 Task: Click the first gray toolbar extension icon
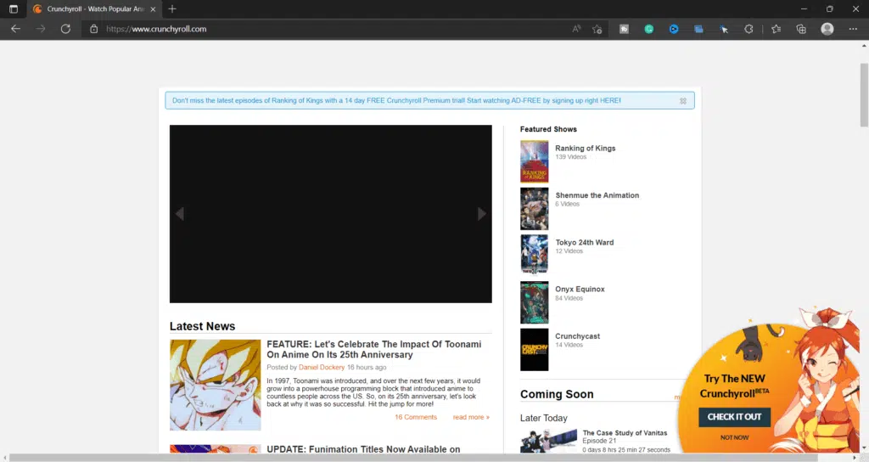pos(624,29)
